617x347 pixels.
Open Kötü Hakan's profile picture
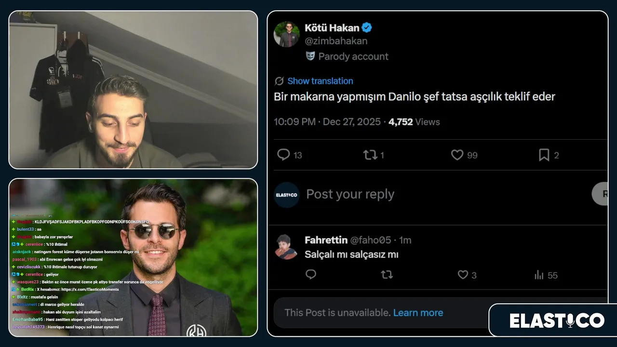point(287,34)
